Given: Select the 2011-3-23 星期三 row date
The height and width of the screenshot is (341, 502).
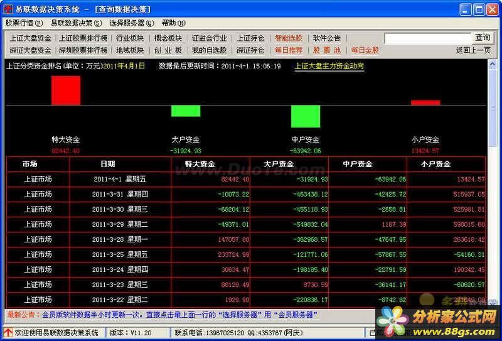Looking at the screenshot, I should [120, 284].
